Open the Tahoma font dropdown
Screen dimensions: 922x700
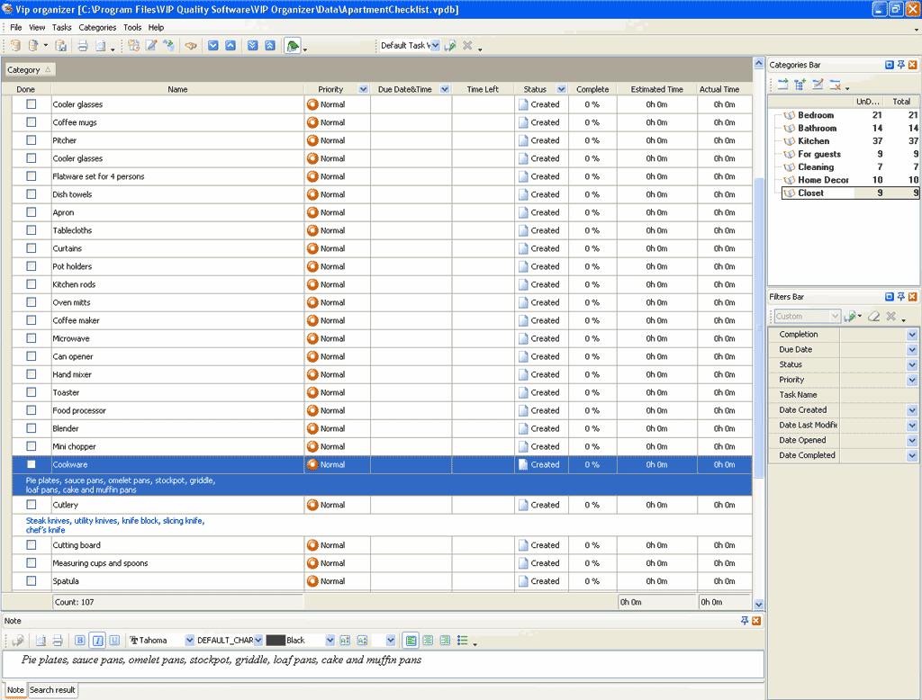pos(189,641)
